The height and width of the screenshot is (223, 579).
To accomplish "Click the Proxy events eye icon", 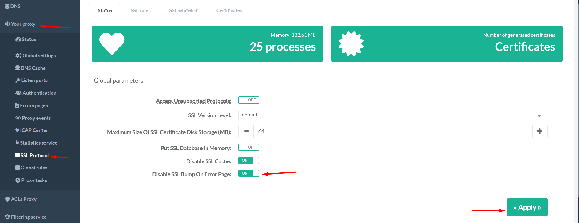I will (x=18, y=118).
